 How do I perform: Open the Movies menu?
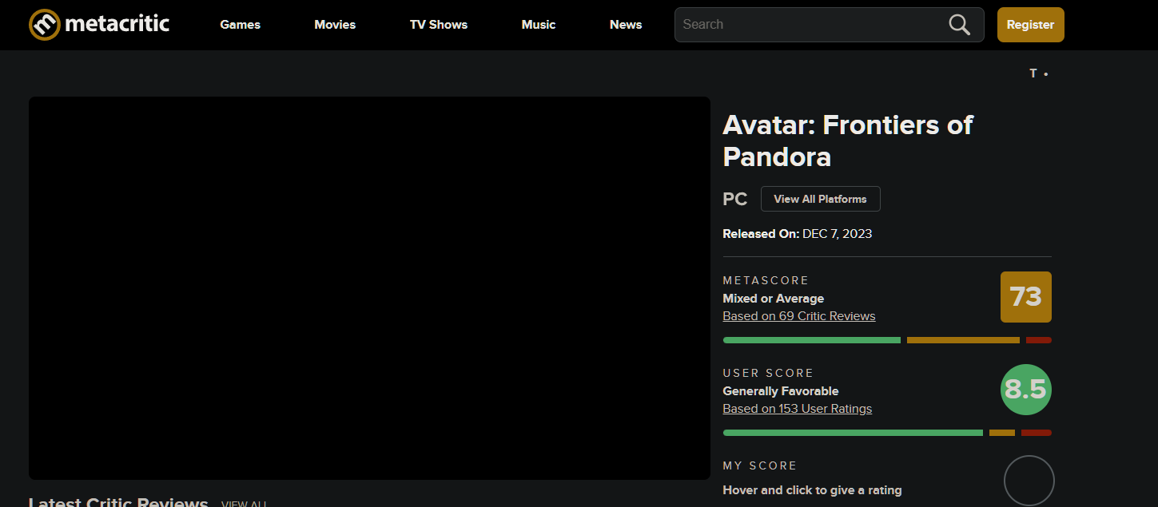pyautogui.click(x=335, y=25)
